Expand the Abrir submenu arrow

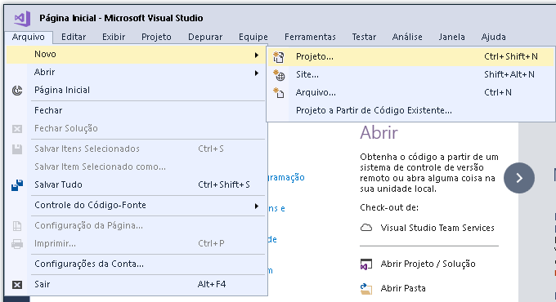257,73
